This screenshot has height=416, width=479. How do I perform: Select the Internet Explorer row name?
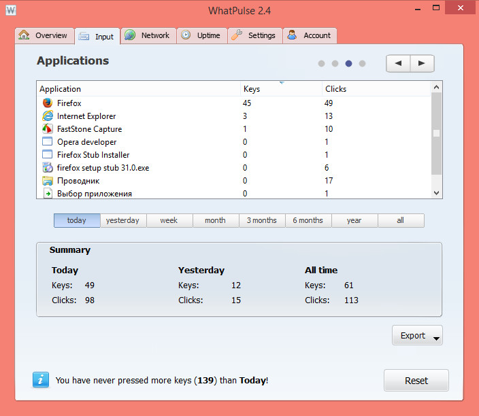pos(86,116)
